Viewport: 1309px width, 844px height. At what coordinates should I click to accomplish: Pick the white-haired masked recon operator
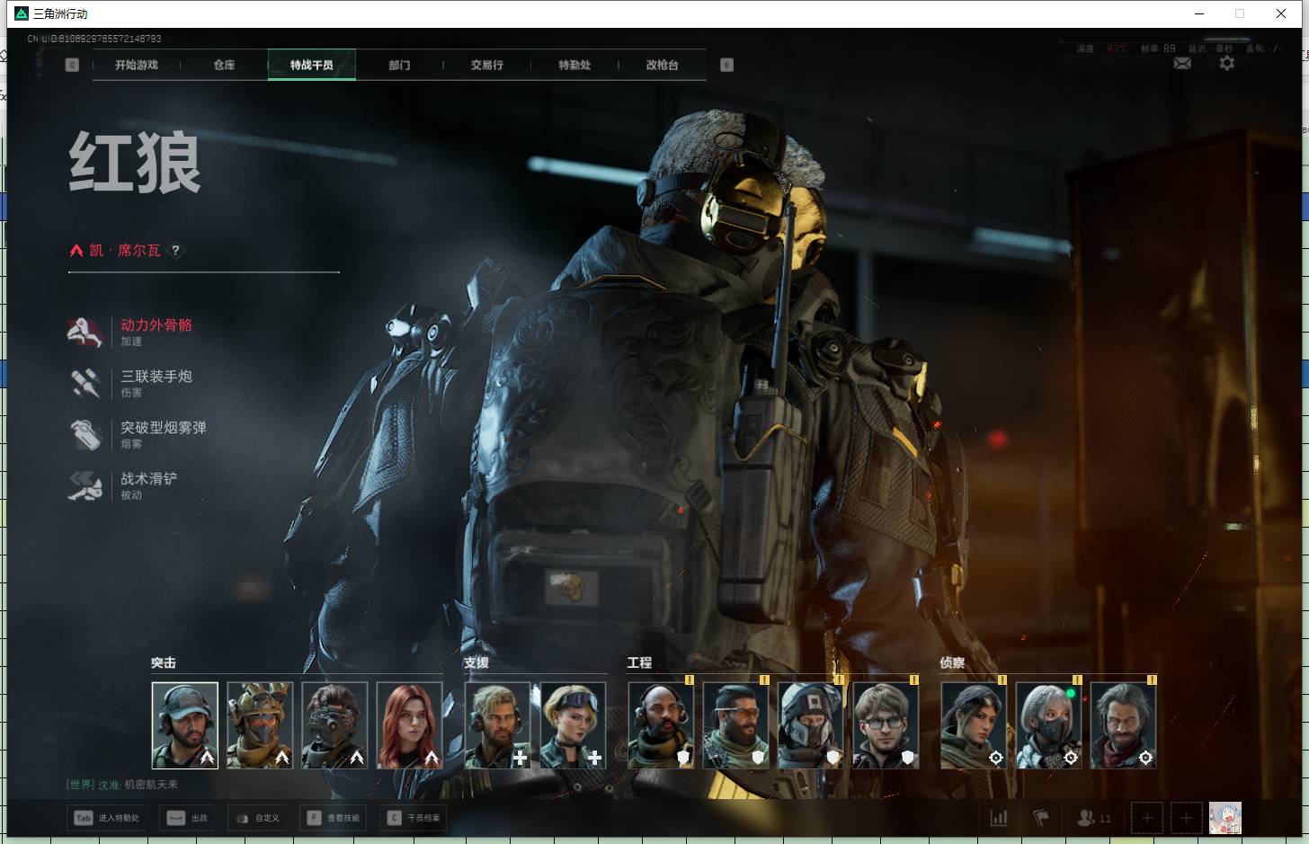(1048, 724)
